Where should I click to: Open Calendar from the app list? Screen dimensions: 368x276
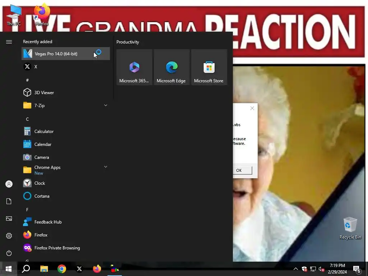point(65,144)
